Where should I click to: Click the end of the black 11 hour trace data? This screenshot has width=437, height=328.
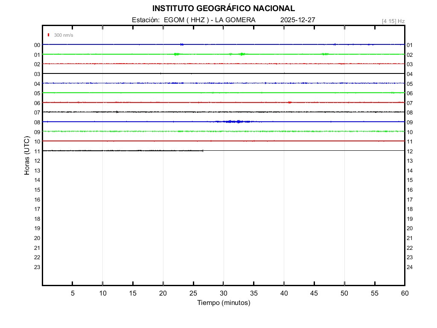tap(203, 150)
